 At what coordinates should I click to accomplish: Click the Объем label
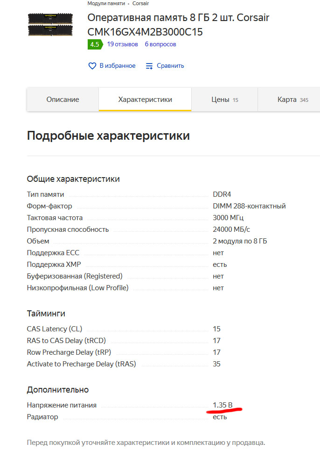pos(38,241)
